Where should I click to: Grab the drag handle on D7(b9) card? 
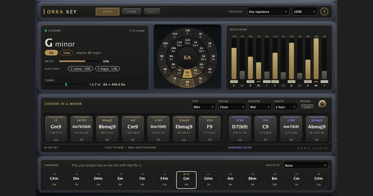[240, 140]
